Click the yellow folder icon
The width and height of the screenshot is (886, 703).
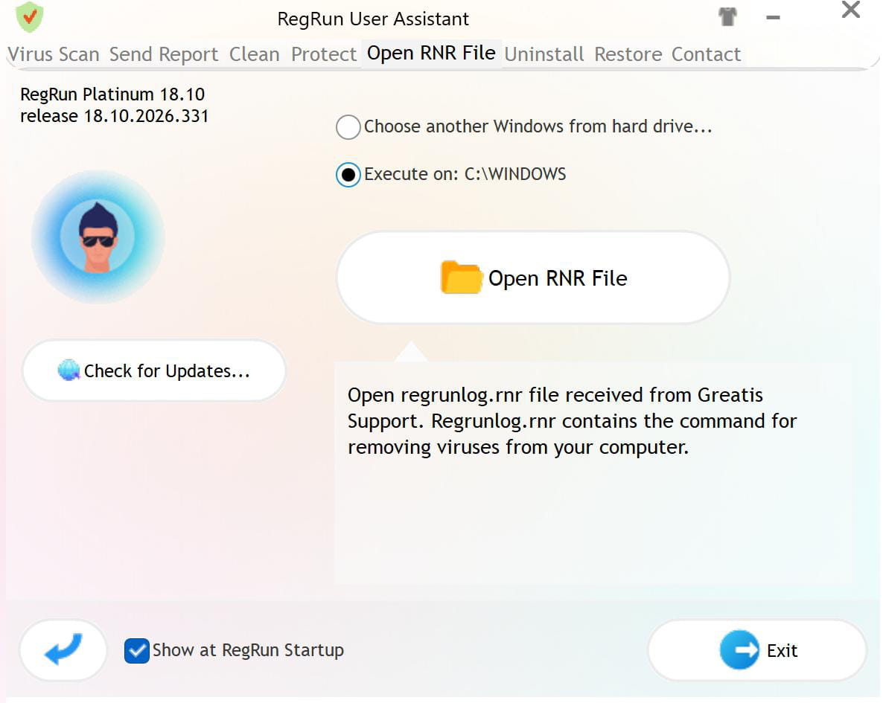coord(461,277)
